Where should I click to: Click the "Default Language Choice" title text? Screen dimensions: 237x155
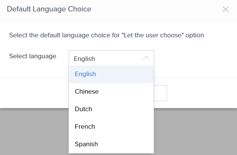tap(49, 9)
